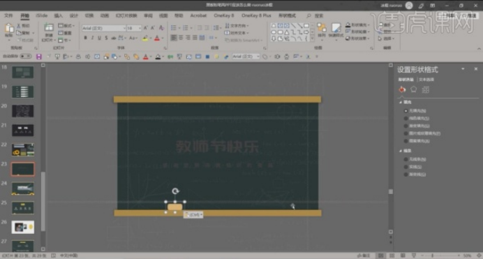Click quick access red font color icon
This screenshot has height=259, width=483.
146,57
